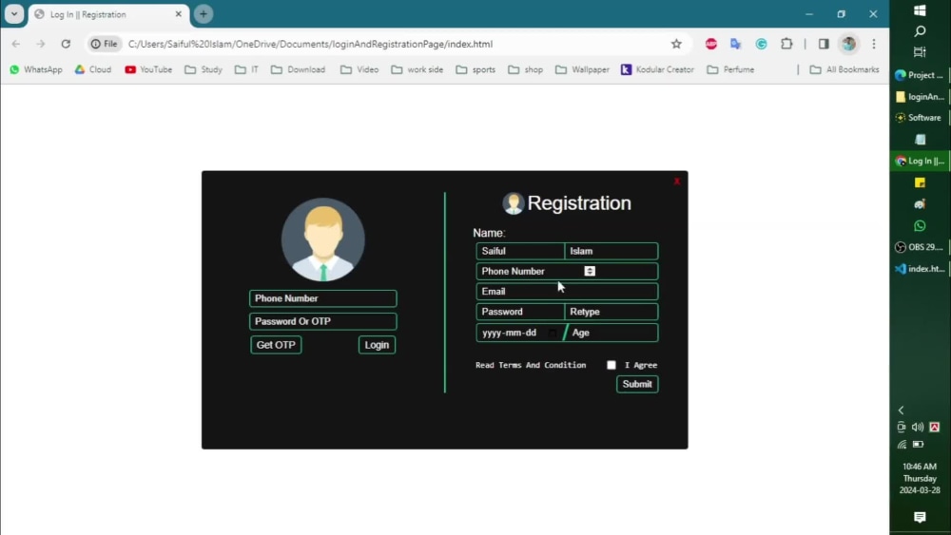Open the notifications action center icon
The height and width of the screenshot is (535, 951).
point(920,517)
